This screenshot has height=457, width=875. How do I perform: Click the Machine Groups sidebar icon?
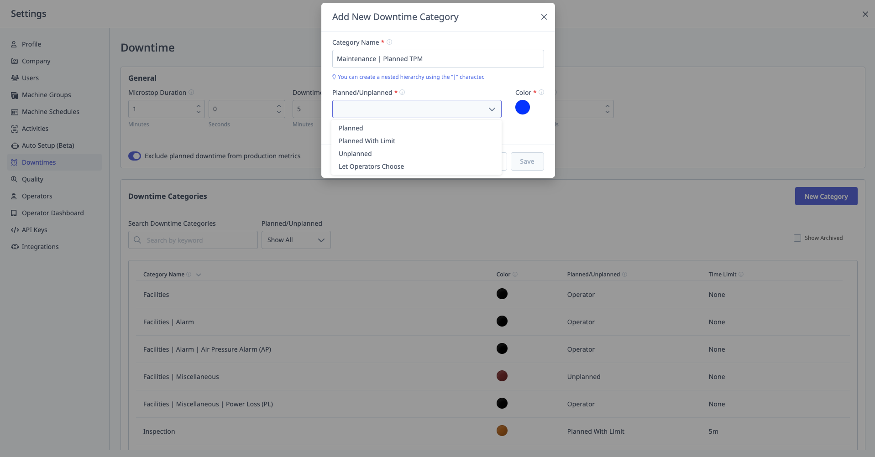[x=15, y=94]
